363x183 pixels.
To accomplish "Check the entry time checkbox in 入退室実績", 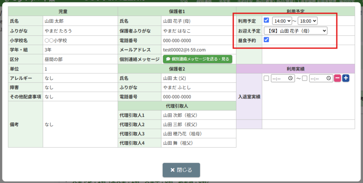I will (267, 78).
